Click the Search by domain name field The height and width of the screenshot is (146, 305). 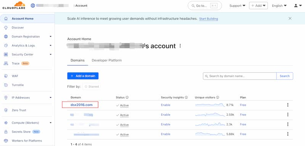(240, 76)
